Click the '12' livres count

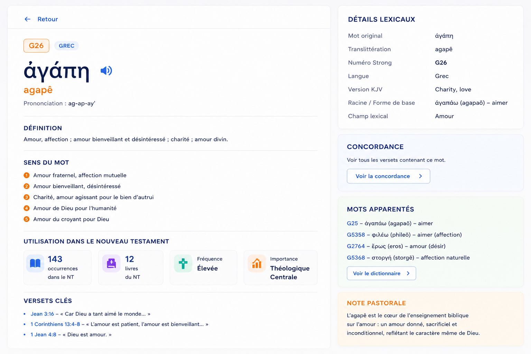click(x=129, y=259)
